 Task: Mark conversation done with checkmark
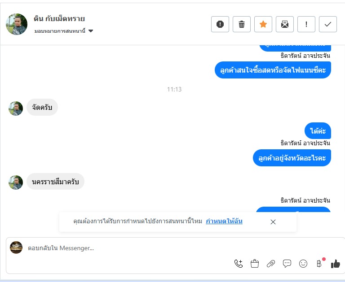[328, 24]
